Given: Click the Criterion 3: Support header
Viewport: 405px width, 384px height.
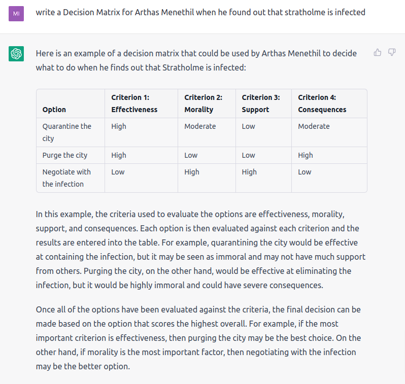Looking at the screenshot, I should click(261, 103).
